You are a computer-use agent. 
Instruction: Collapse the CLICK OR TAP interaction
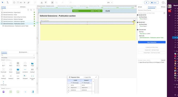[x=137, y=30]
